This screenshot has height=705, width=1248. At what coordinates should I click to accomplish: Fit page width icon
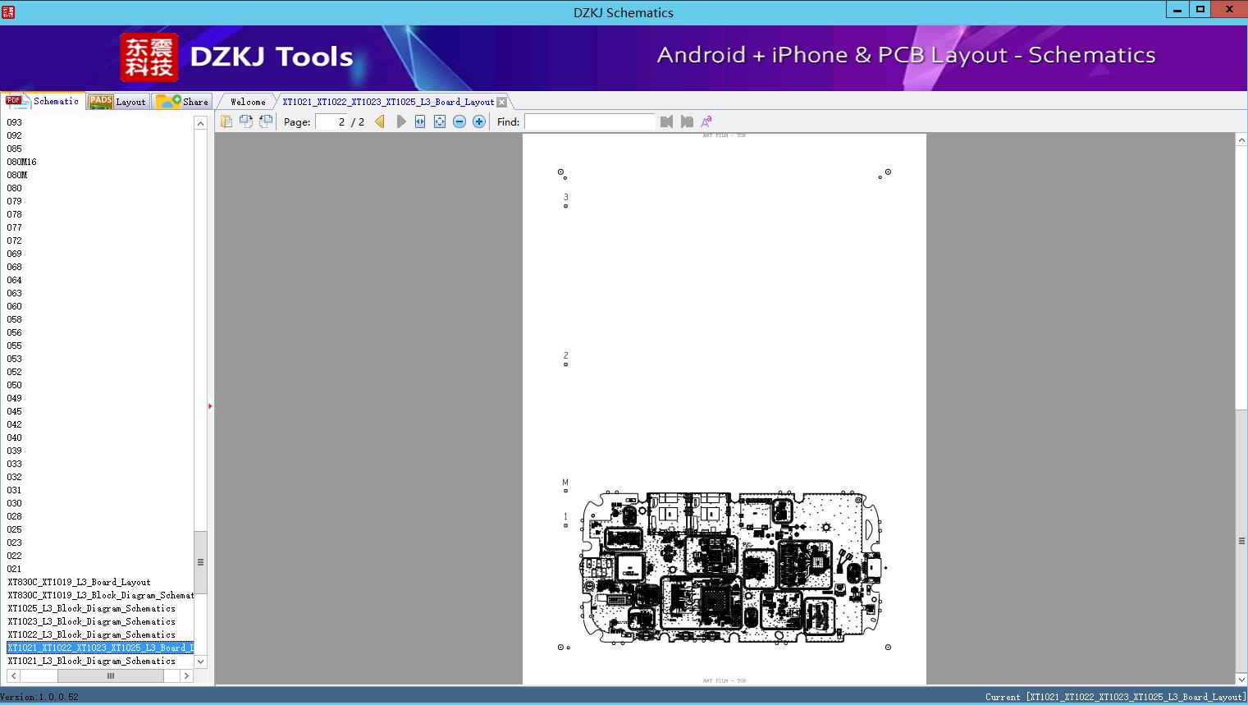[x=420, y=121]
